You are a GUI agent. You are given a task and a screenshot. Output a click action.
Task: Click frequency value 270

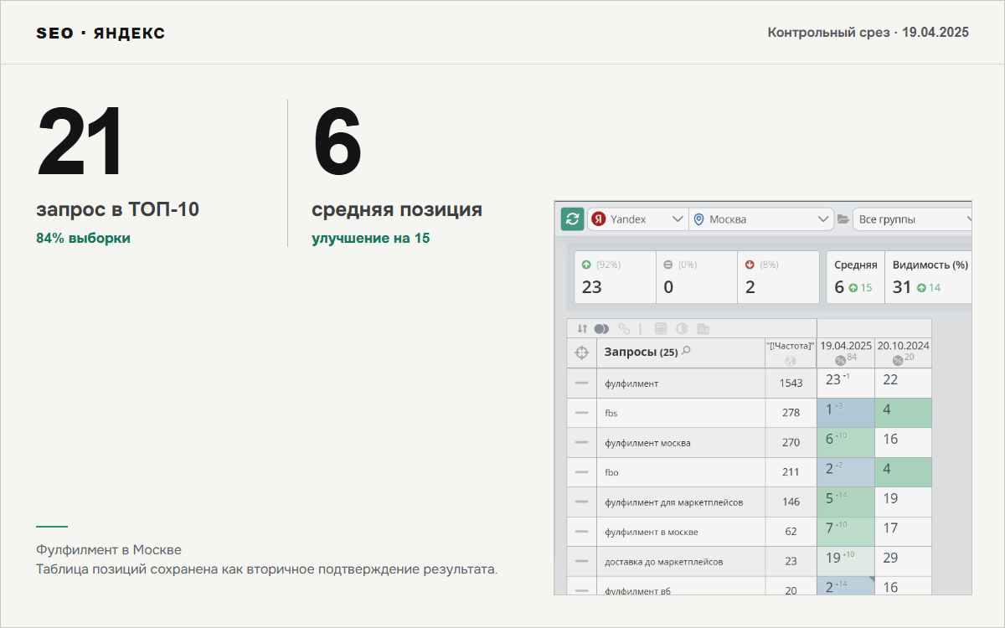pyautogui.click(x=791, y=443)
